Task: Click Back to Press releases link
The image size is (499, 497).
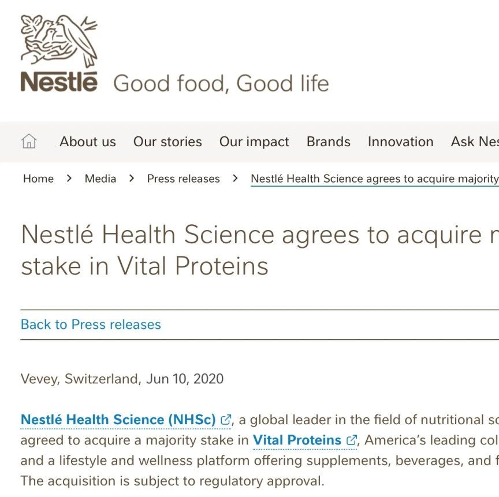Action: [x=91, y=324]
